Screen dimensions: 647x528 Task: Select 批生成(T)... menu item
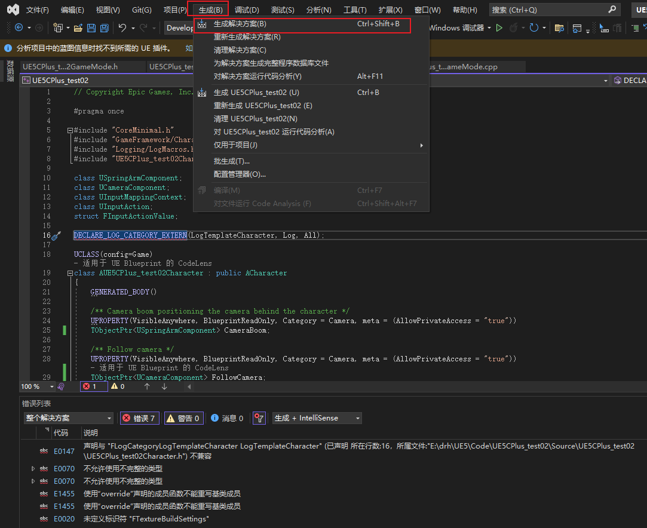pyautogui.click(x=311, y=161)
